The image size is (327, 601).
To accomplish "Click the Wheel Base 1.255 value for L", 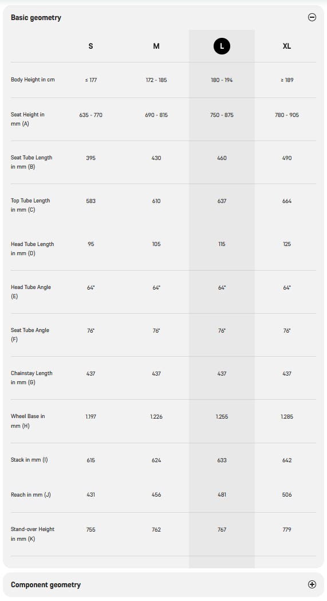I will tap(222, 417).
